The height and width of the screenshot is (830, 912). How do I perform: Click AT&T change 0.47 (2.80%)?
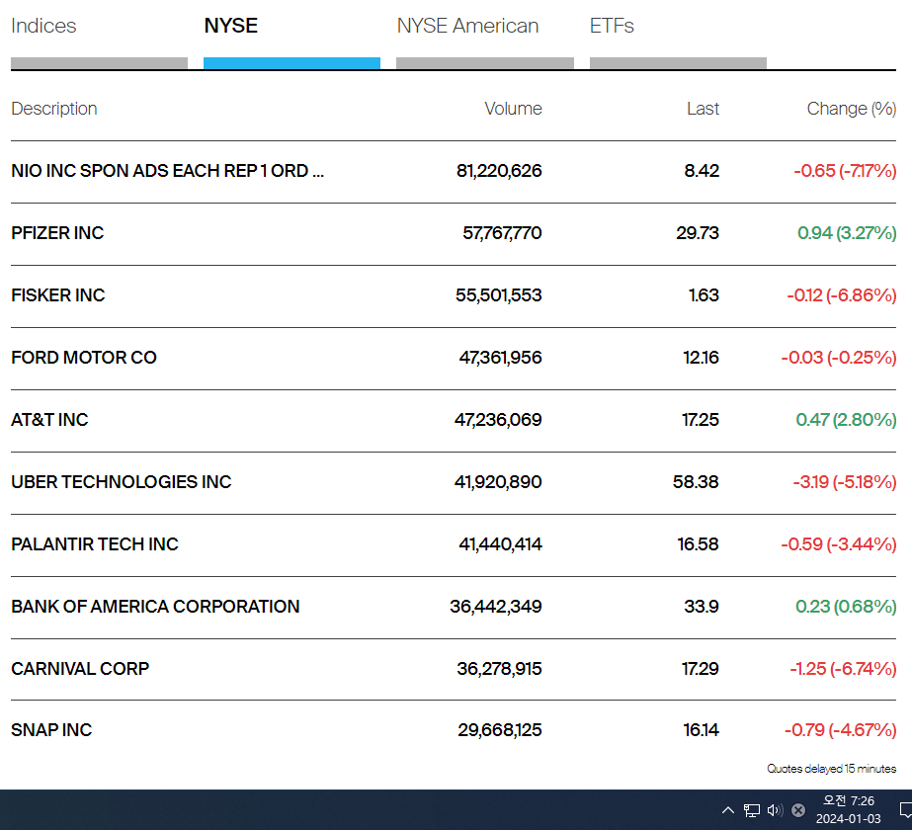tap(846, 420)
